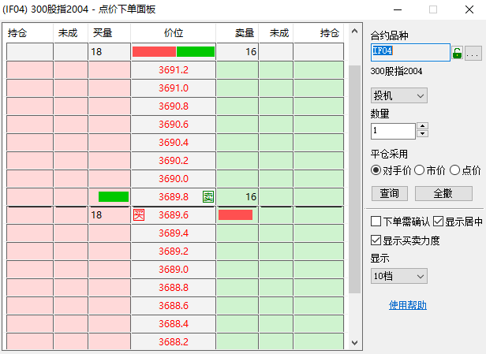Click the green sell strength bar in header row
The height and width of the screenshot is (354, 486).
[x=196, y=52]
